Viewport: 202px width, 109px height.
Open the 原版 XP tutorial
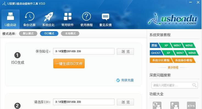166,45
